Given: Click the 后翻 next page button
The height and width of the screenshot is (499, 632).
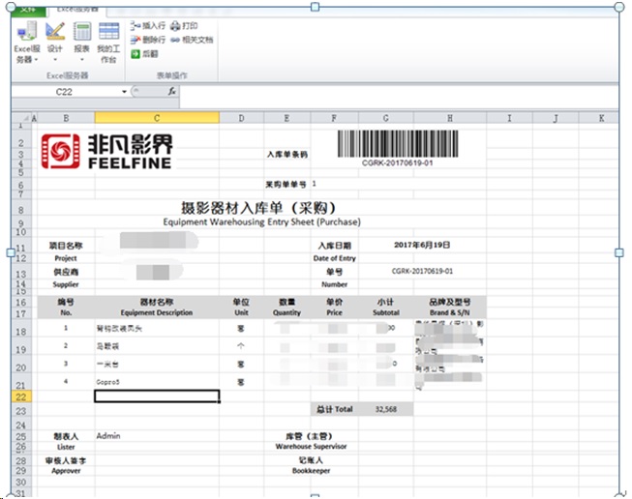Looking at the screenshot, I should coord(143,54).
